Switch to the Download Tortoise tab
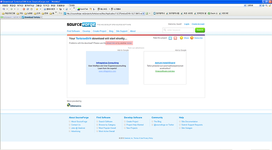This screenshot has width=272, height=150. click(32, 17)
